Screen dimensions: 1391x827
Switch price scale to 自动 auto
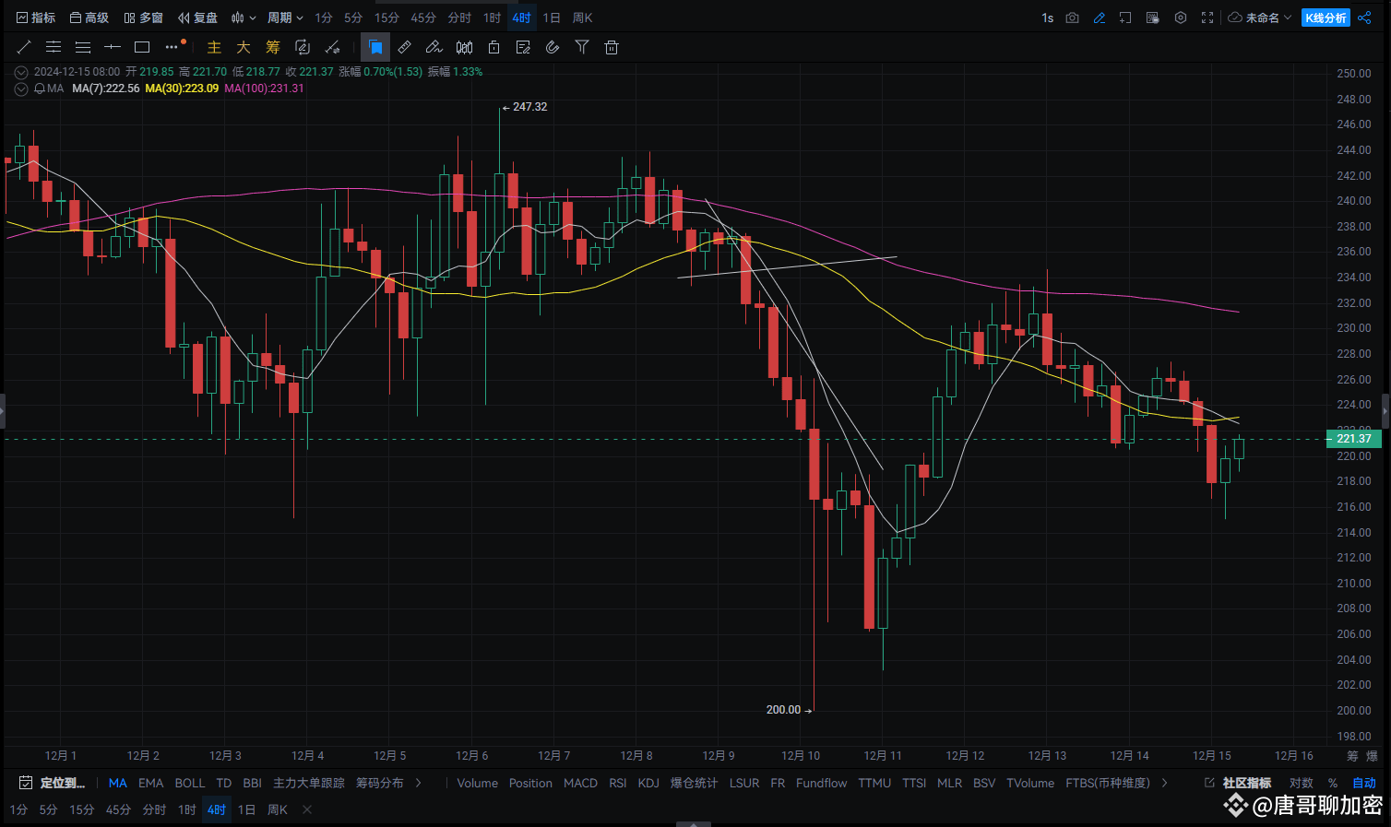click(x=1364, y=783)
